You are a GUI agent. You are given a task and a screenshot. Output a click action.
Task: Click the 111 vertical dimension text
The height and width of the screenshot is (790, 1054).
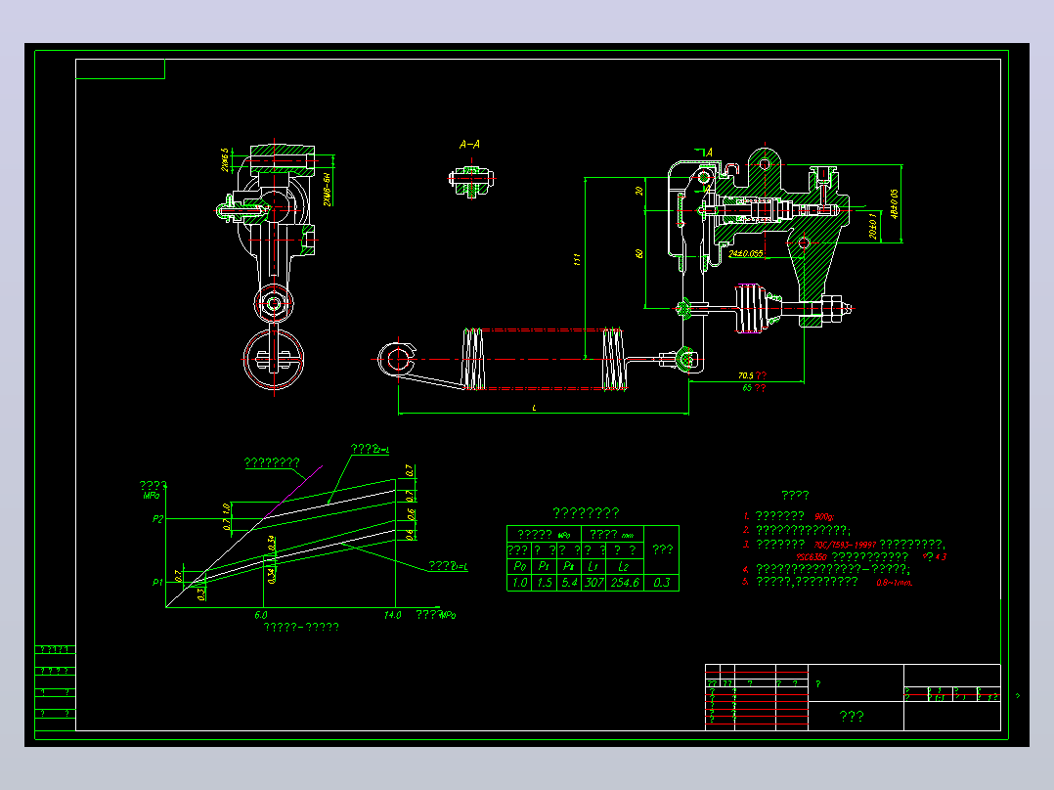click(x=577, y=259)
